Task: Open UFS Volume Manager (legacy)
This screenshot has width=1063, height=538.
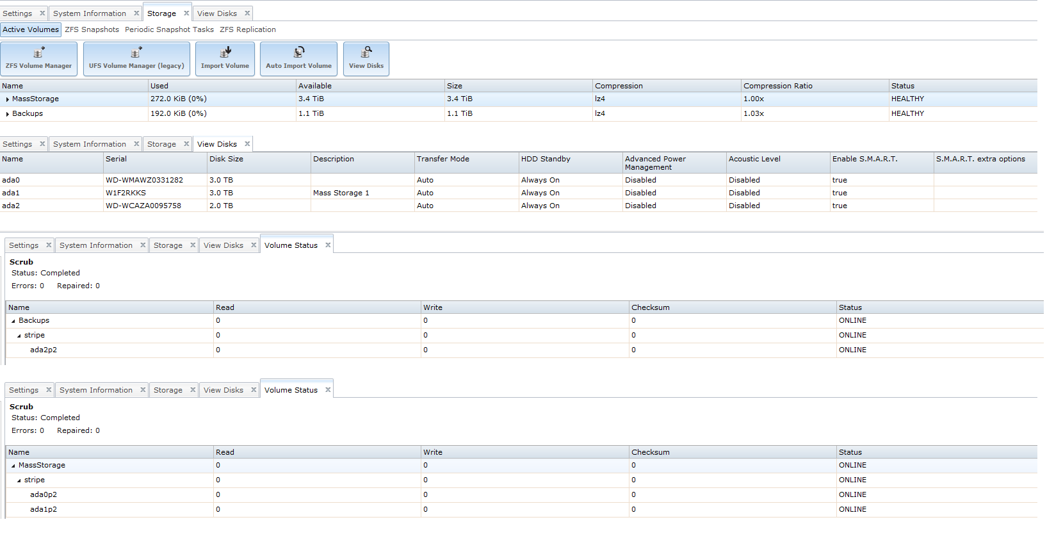Action: (136, 59)
